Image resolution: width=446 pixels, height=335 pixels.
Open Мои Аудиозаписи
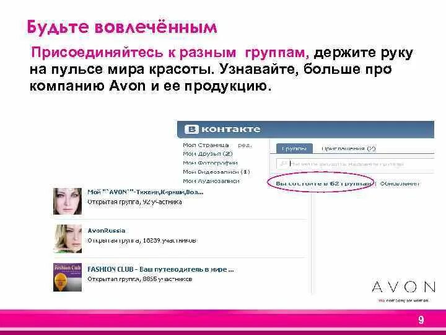211,181
